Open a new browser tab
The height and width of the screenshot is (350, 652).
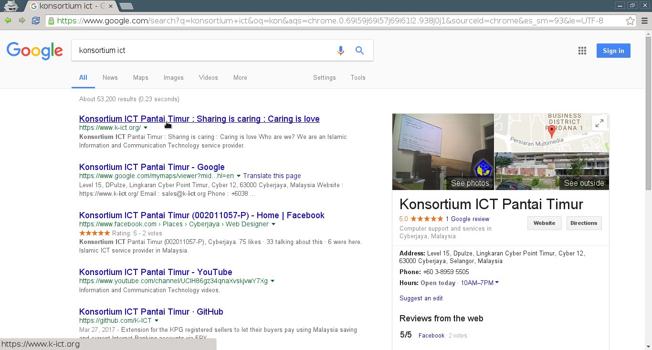(x=126, y=6)
